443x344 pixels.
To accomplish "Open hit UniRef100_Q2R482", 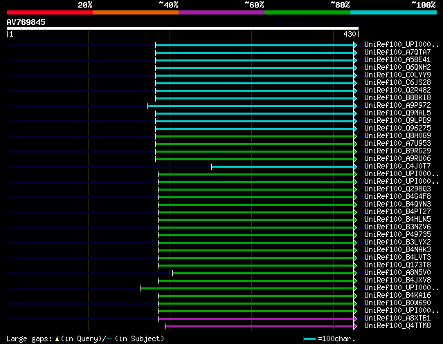I will [x=397, y=90].
